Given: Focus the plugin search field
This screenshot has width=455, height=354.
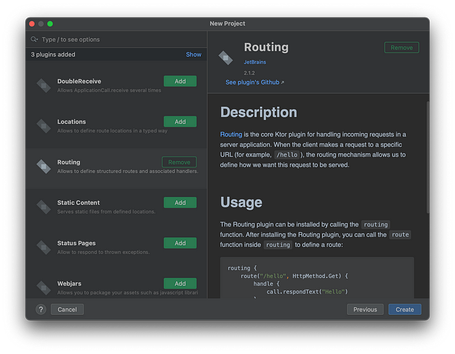Looking at the screenshot, I should (116, 40).
